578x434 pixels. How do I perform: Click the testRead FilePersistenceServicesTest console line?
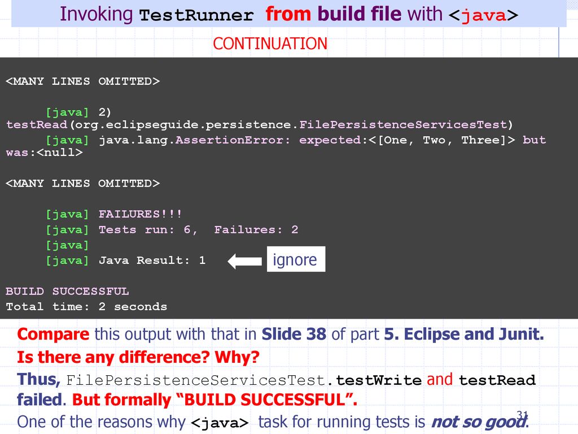(x=259, y=125)
